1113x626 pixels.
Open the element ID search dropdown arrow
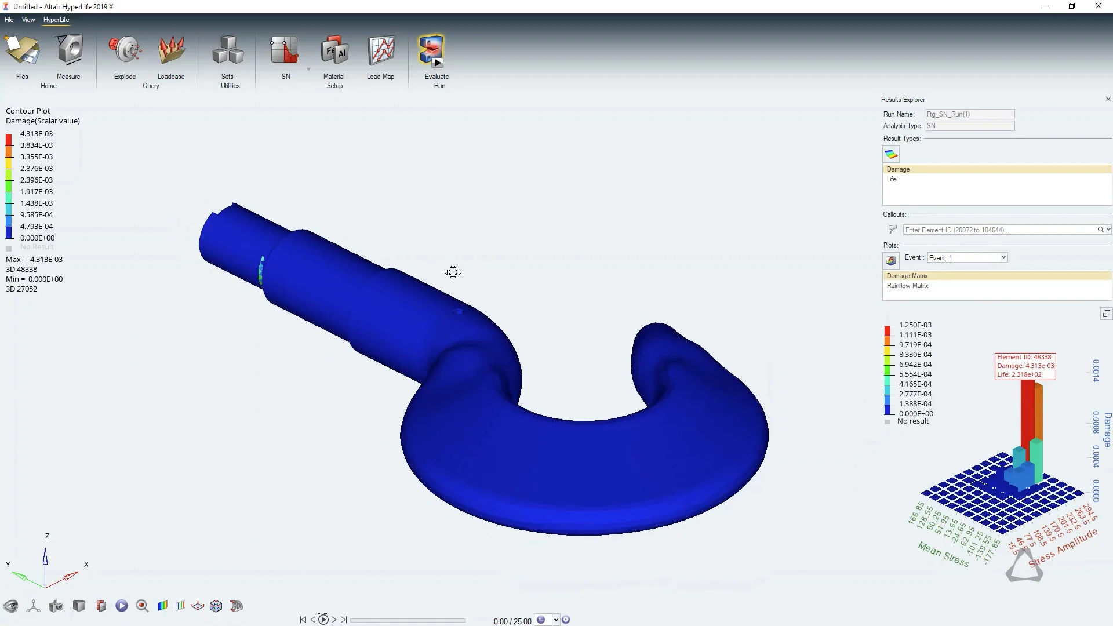1108,230
